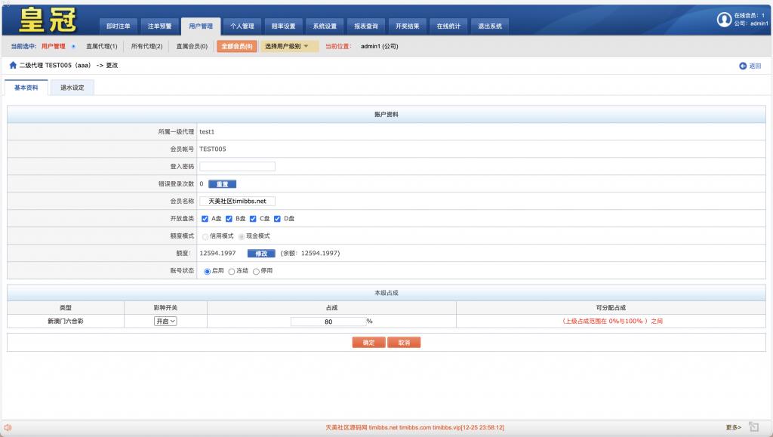Click the 确定 confirm button
The height and width of the screenshot is (437, 773).
(368, 343)
